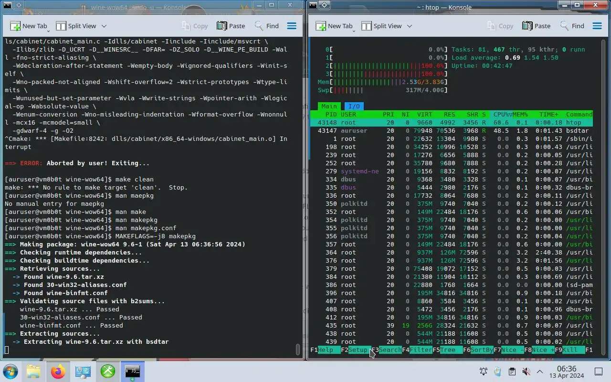Image resolution: width=611 pixels, height=382 pixels.
Task: Open the start menu launcher
Action: tap(10, 371)
